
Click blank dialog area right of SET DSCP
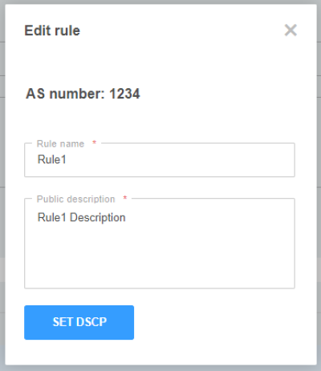[225, 322]
